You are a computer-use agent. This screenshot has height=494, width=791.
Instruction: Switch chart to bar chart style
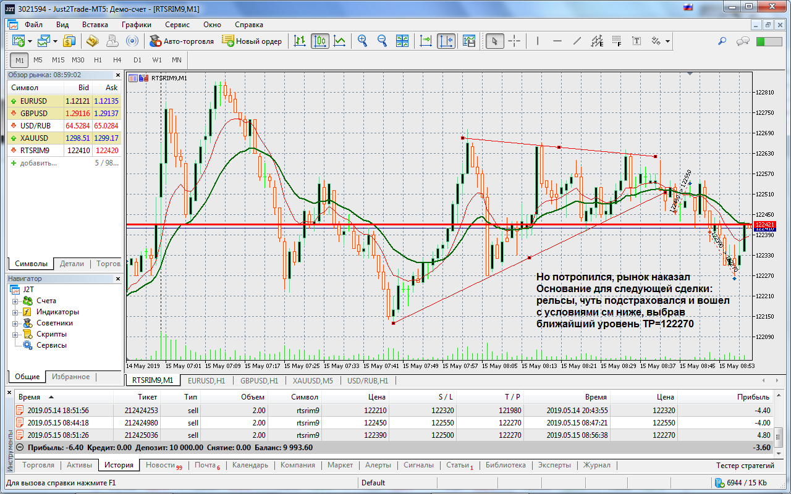[x=300, y=41]
